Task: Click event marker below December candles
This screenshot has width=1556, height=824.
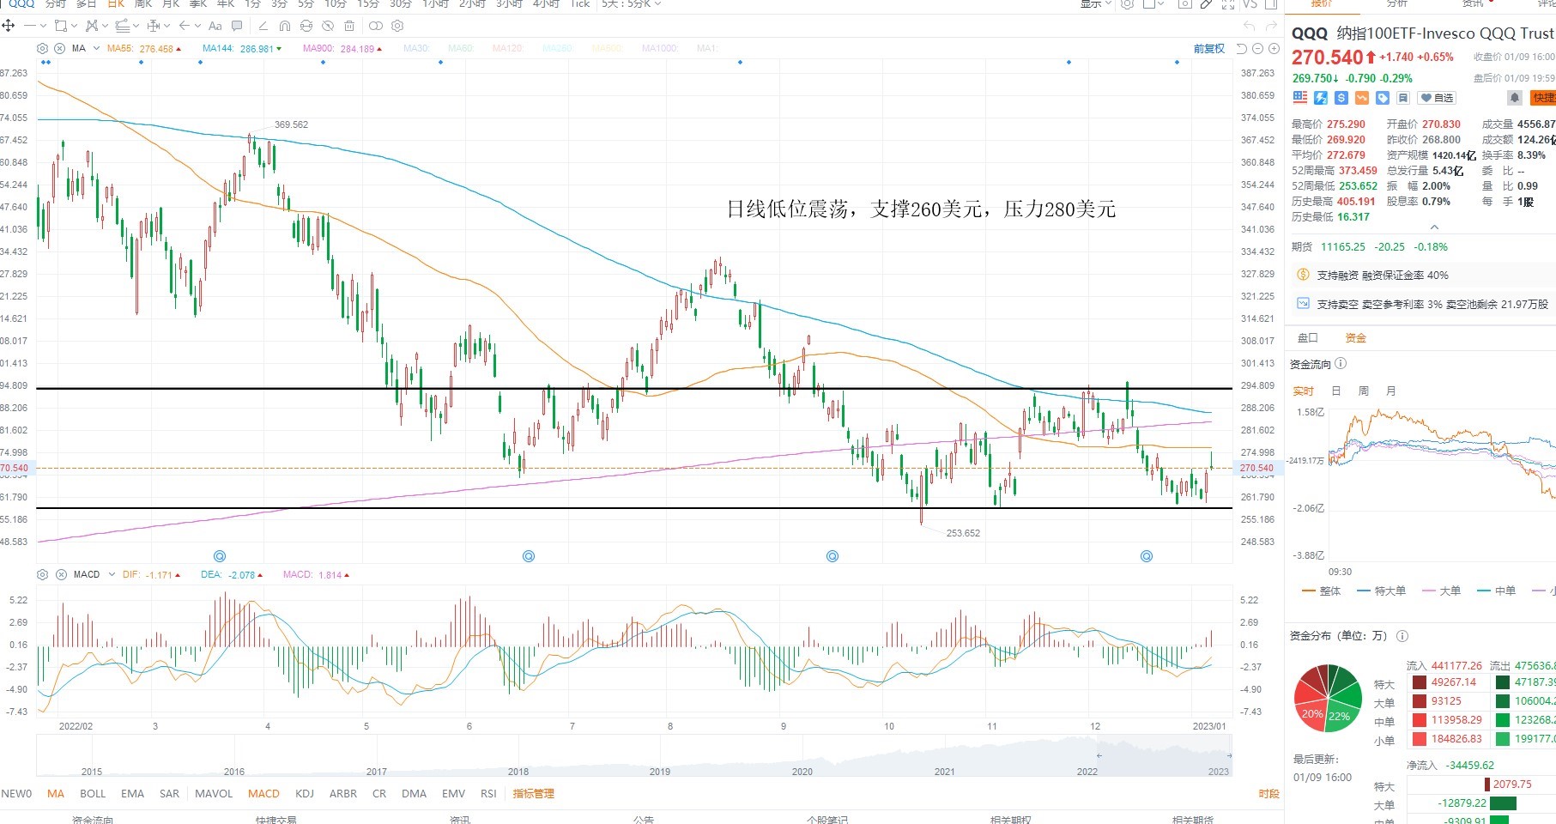Action: pos(1146,556)
